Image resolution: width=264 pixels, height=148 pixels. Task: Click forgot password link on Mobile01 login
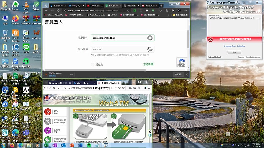(149, 64)
